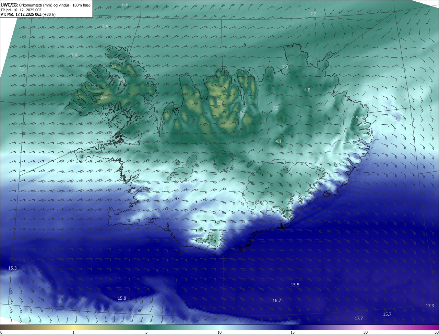Viewport: 439px width, 335px height.
Task: Click the 7.0 value label
Action: tap(285, 67)
